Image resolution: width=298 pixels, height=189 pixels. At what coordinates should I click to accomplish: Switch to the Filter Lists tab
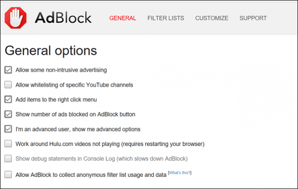point(166,18)
